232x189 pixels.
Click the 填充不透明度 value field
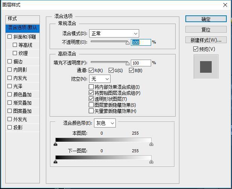(141, 63)
